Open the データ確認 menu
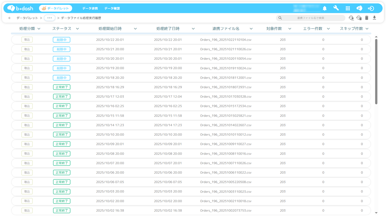 [112, 8]
